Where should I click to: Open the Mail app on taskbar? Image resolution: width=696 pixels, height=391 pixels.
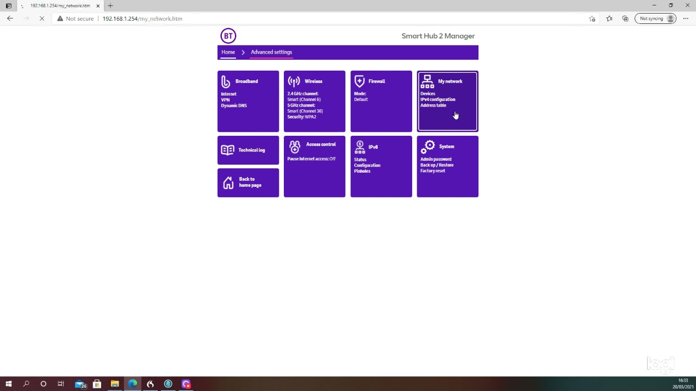pyautogui.click(x=80, y=384)
